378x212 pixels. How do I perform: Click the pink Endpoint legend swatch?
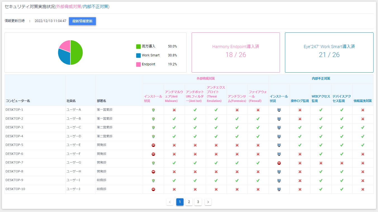click(x=138, y=64)
